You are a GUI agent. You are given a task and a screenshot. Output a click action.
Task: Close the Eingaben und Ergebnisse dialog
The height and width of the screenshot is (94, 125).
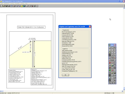[90, 26]
